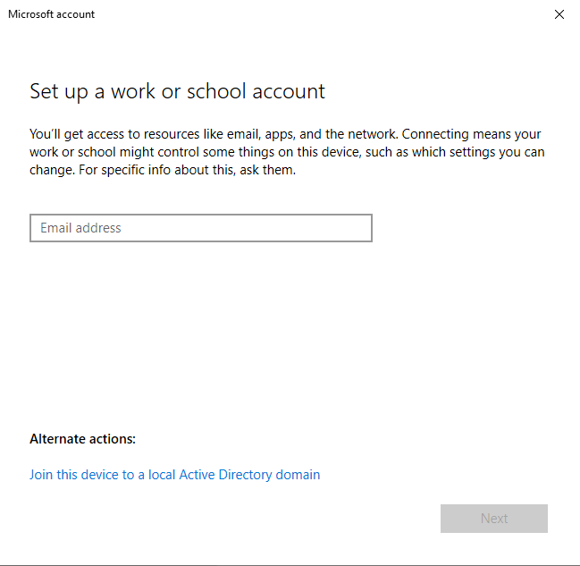Screen dimensions: 580x566
Task: Click the Email address input field
Action: click(200, 228)
